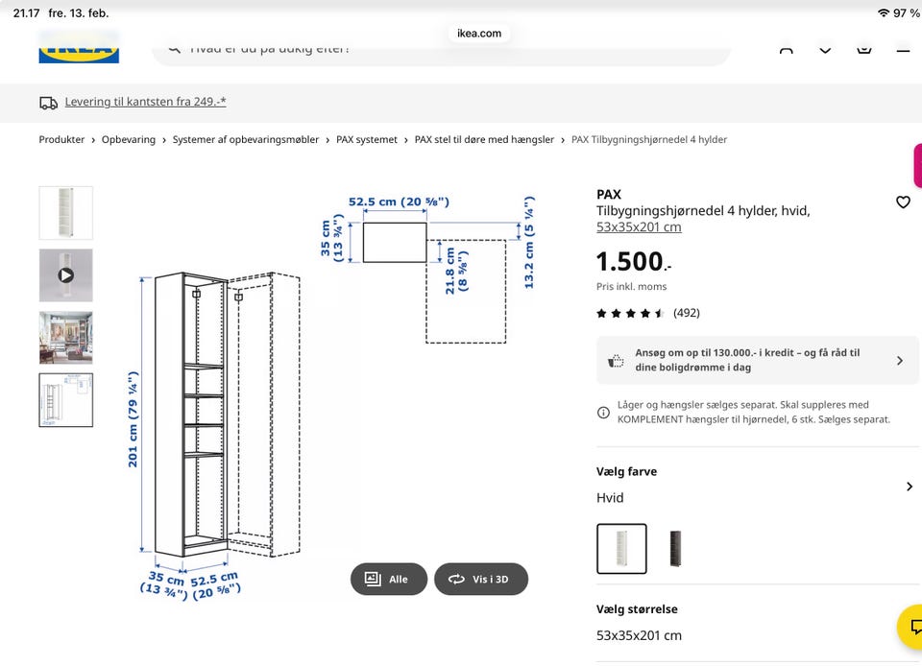Play the product video thumbnail
The width and height of the screenshot is (922, 666).
(66, 275)
